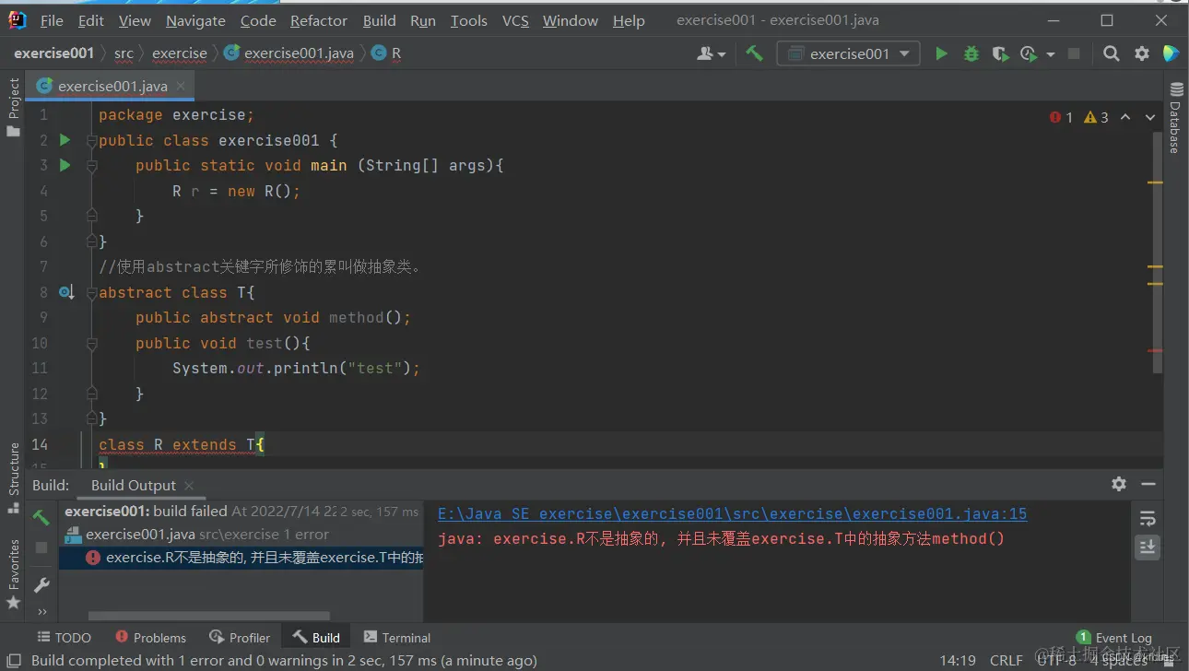This screenshot has height=671, width=1189.
Task: Click the Build Project hammer icon in toolbar
Action: click(754, 53)
